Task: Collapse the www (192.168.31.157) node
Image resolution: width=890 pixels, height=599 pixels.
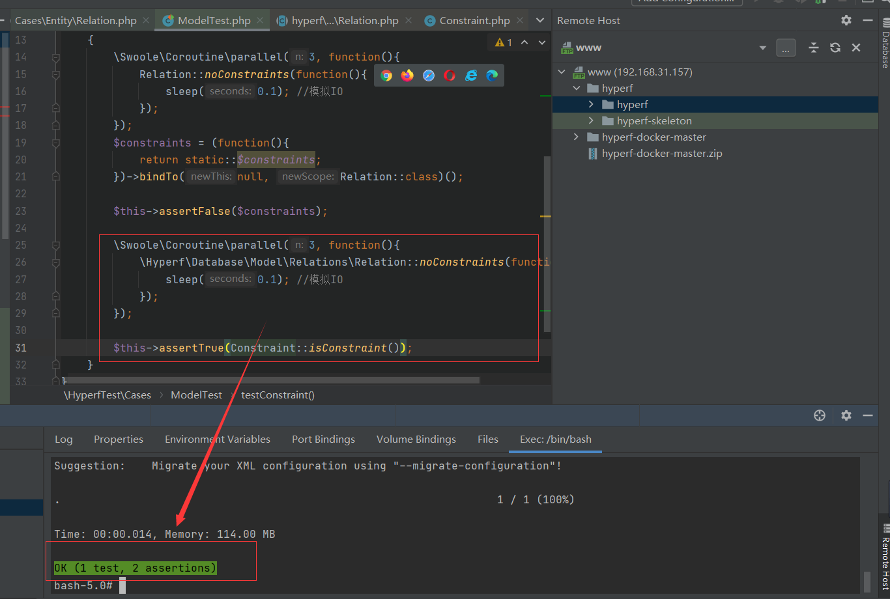Action: click(x=561, y=72)
